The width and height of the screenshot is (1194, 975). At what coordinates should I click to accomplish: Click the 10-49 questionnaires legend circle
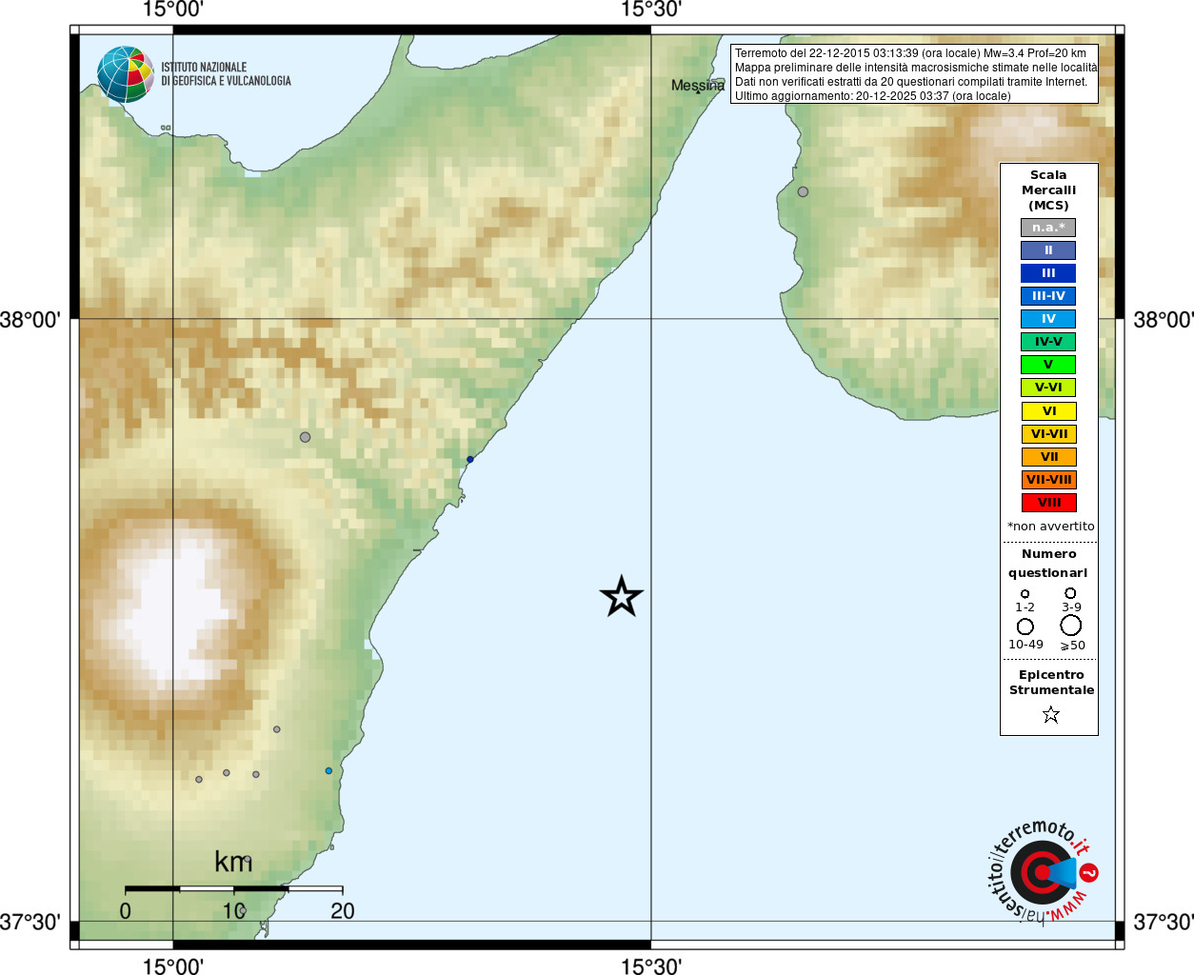(1025, 627)
